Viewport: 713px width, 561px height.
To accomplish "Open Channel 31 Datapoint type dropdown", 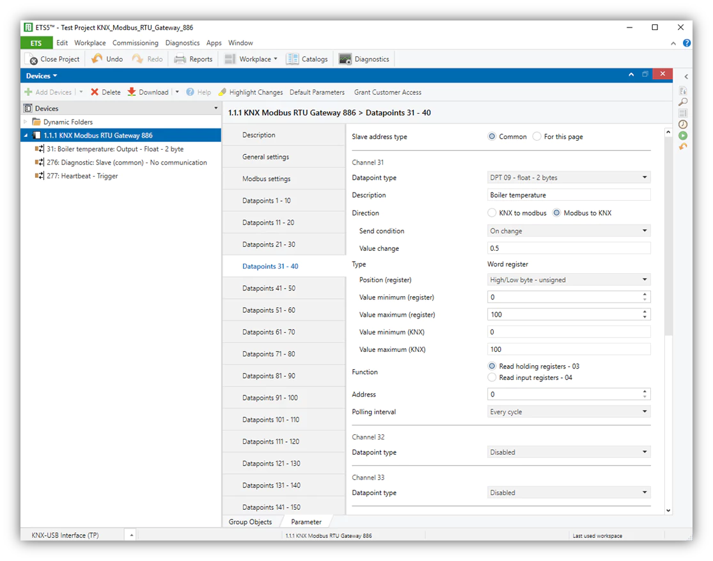I will [568, 177].
